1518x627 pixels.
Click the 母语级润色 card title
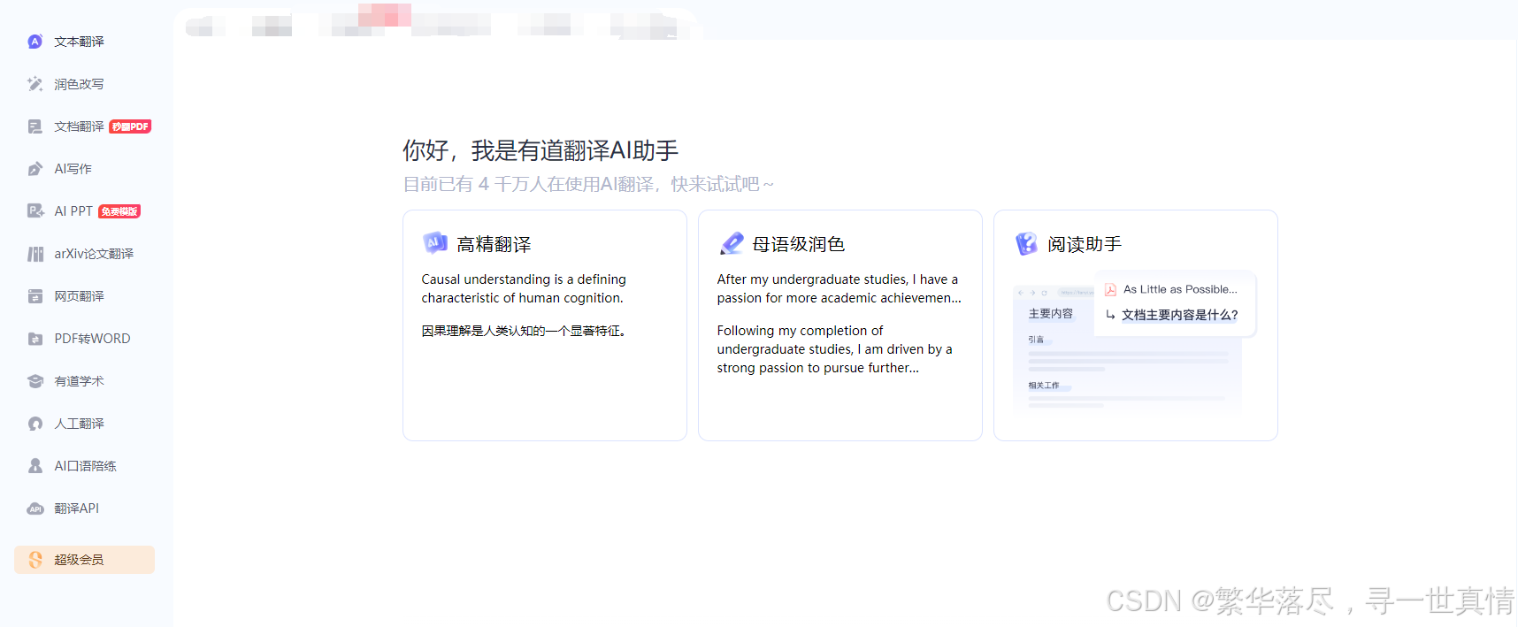pos(798,244)
